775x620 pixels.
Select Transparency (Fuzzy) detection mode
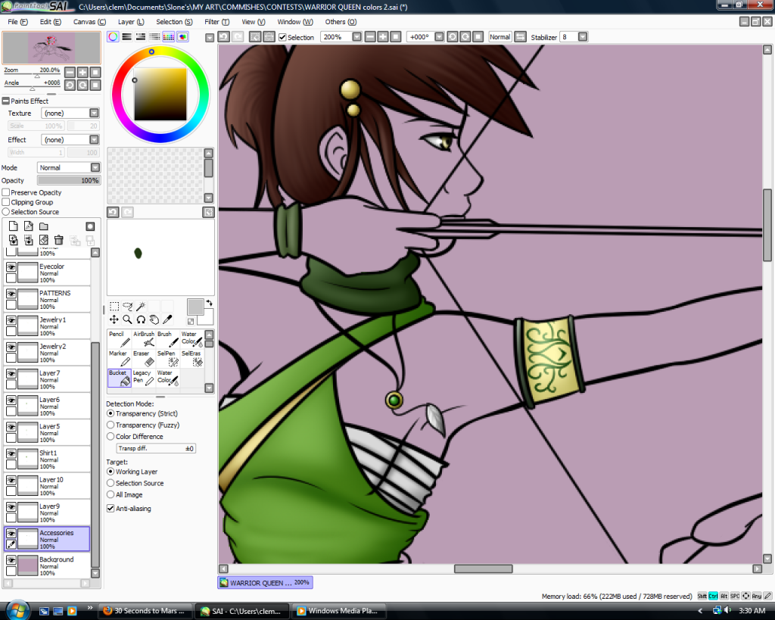(x=110, y=425)
